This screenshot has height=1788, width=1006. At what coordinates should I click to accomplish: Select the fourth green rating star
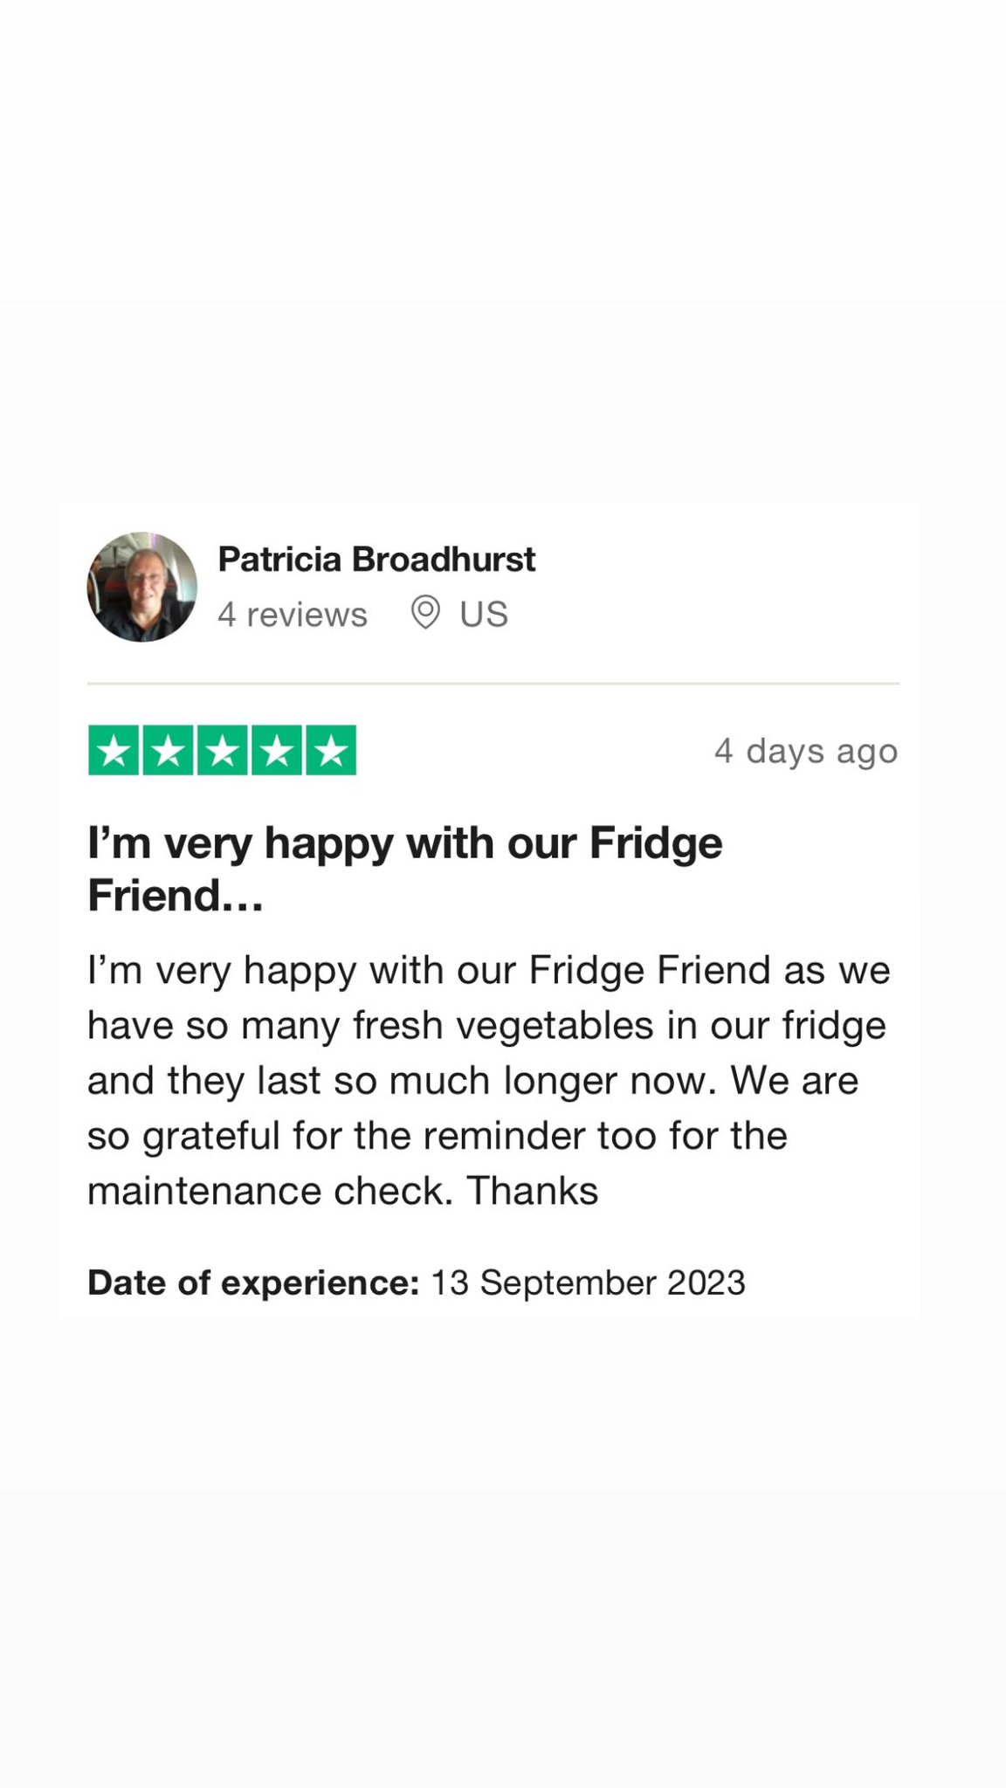click(x=276, y=750)
